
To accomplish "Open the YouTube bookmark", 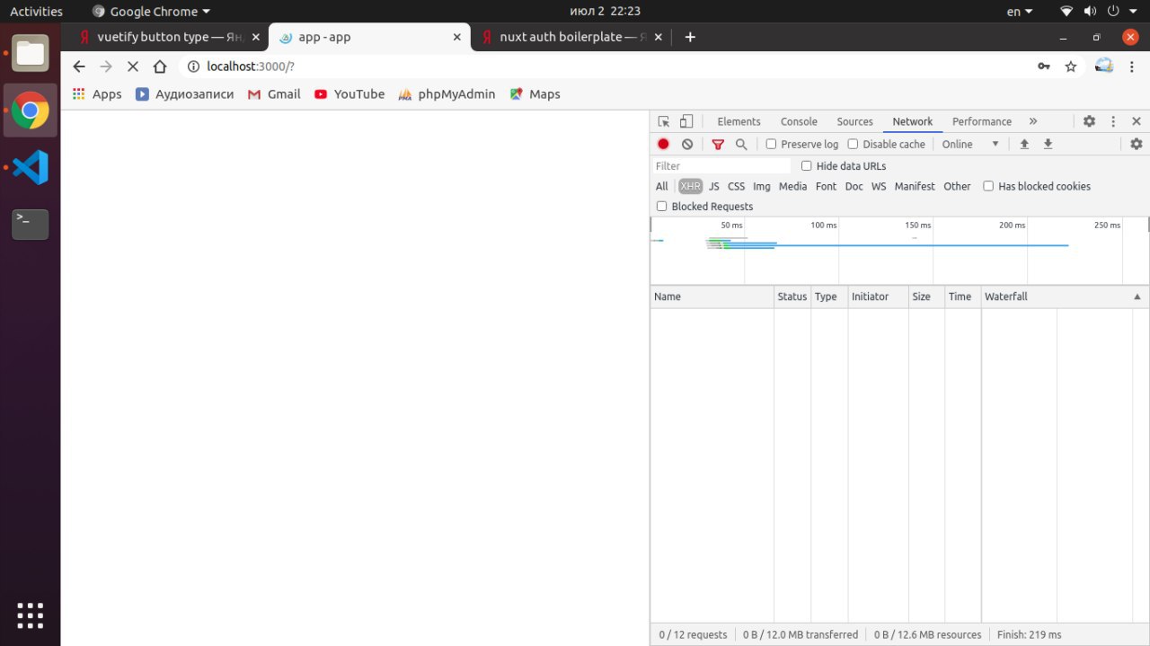I will point(349,93).
